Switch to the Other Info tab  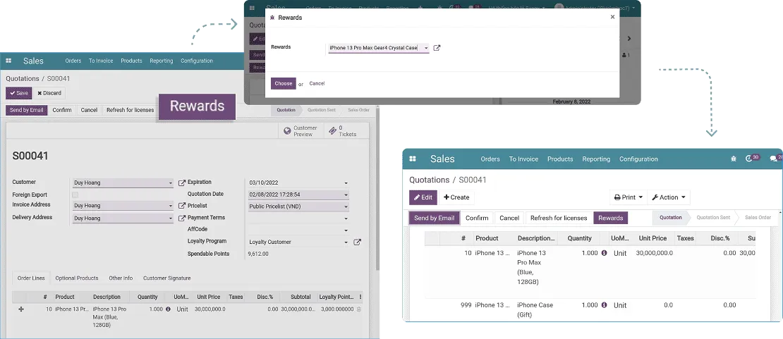[x=121, y=278]
